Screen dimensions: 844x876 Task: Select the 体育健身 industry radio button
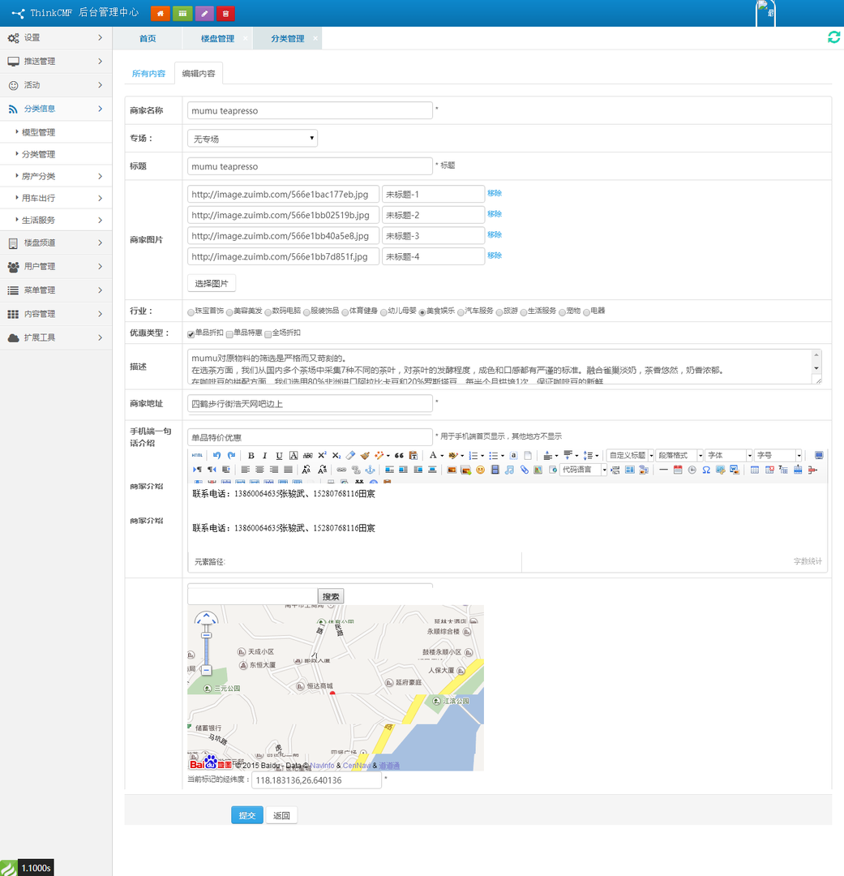coord(345,312)
